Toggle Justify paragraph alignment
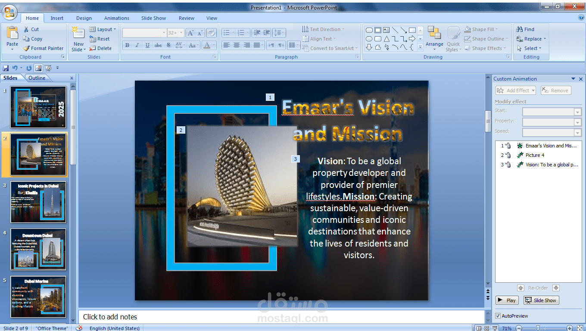The image size is (586, 331). (257, 45)
